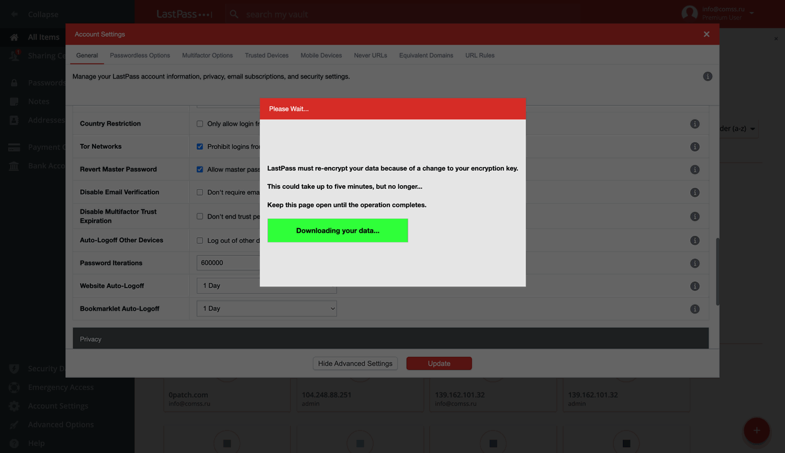
Task: Click info icon beside the settings description
Action: (x=708, y=76)
